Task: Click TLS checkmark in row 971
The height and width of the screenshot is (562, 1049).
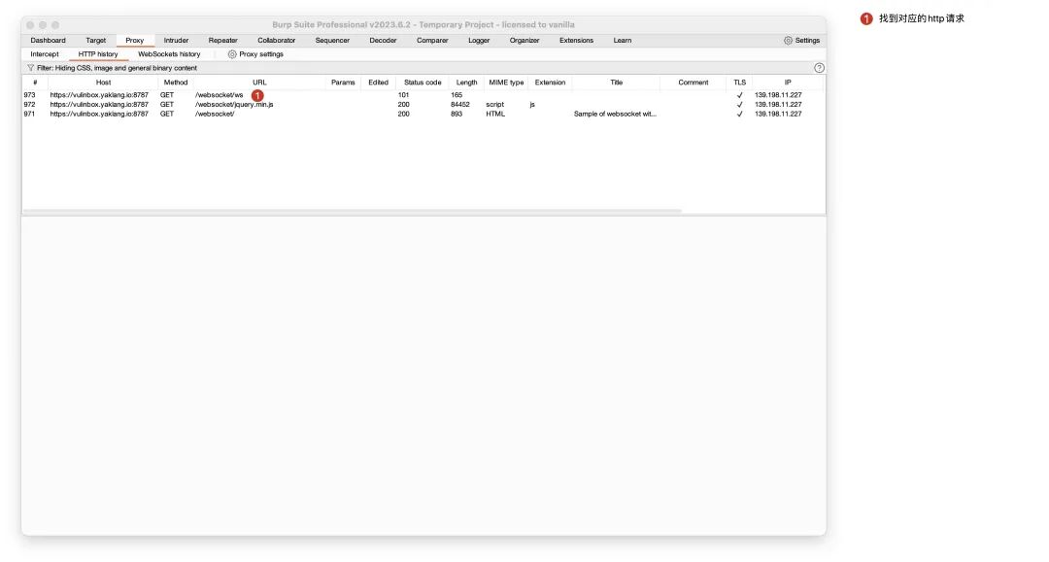Action: tap(739, 115)
